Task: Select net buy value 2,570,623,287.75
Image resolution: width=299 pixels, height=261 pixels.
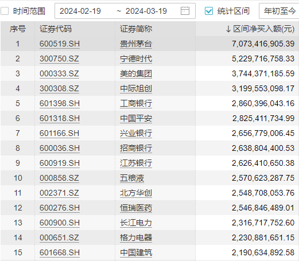Action: click(263, 178)
